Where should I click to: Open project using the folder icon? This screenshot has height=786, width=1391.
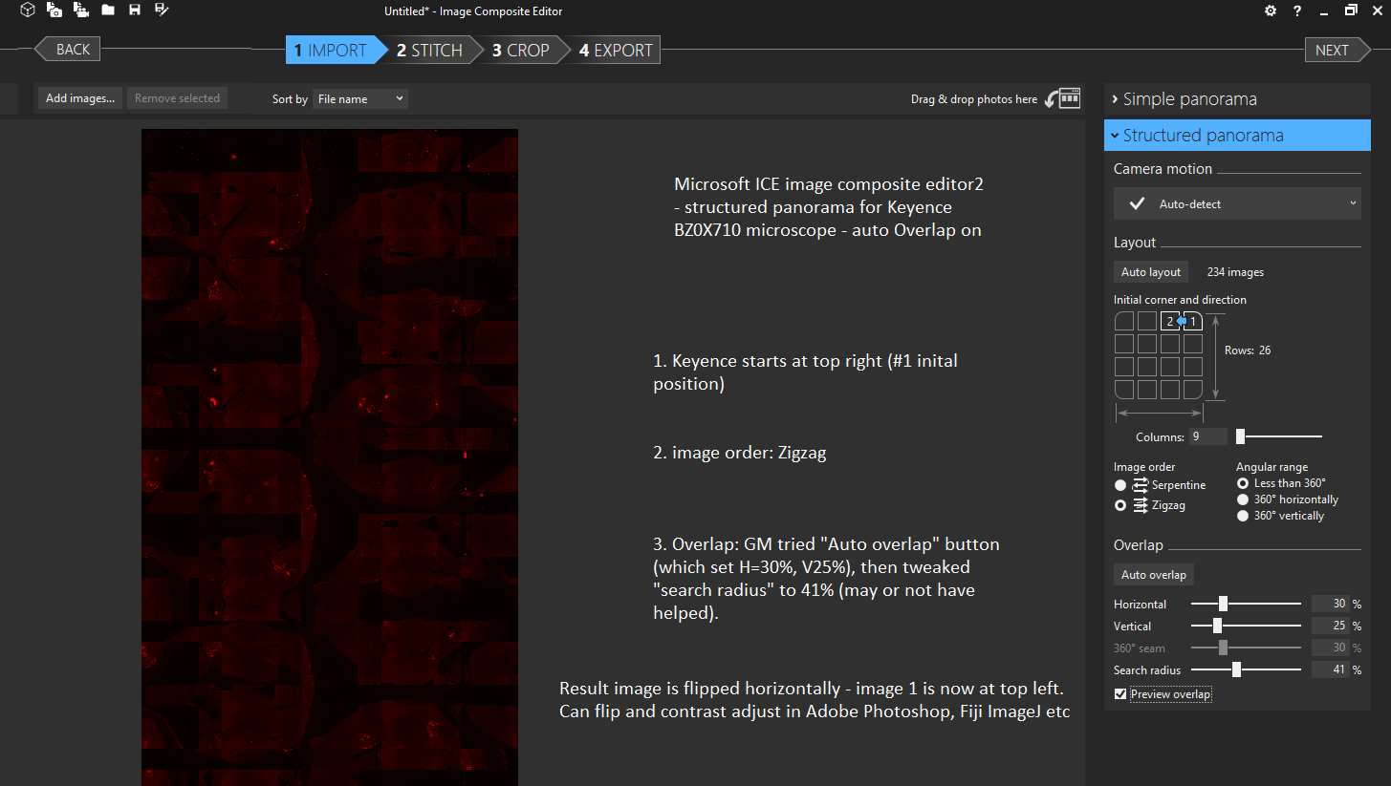click(108, 11)
